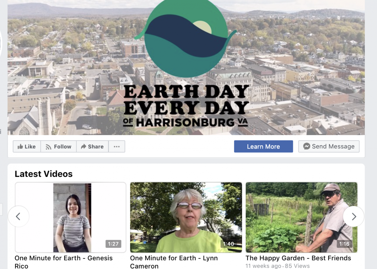This screenshot has width=377, height=269.
Task: Follow the Earth Day Every Day page
Action: (58, 146)
